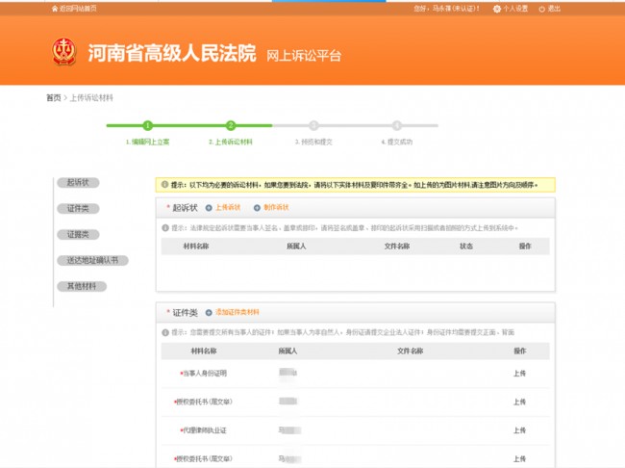Click step 1 circle in the progress bar

click(x=147, y=125)
